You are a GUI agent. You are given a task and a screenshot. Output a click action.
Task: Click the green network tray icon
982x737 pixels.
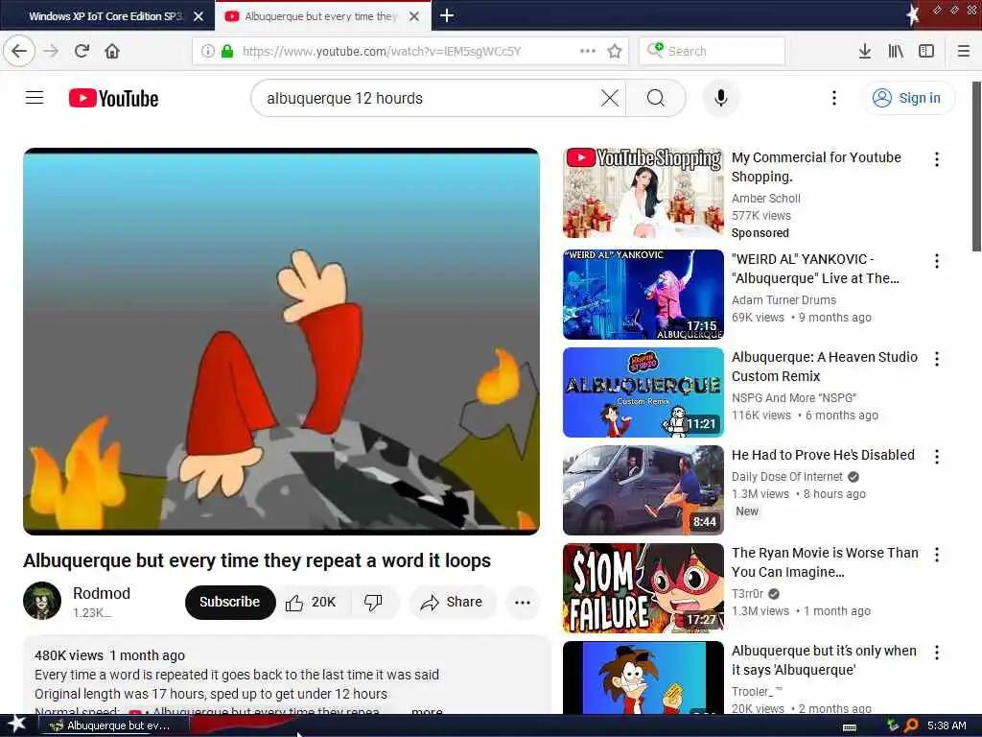pos(893,725)
